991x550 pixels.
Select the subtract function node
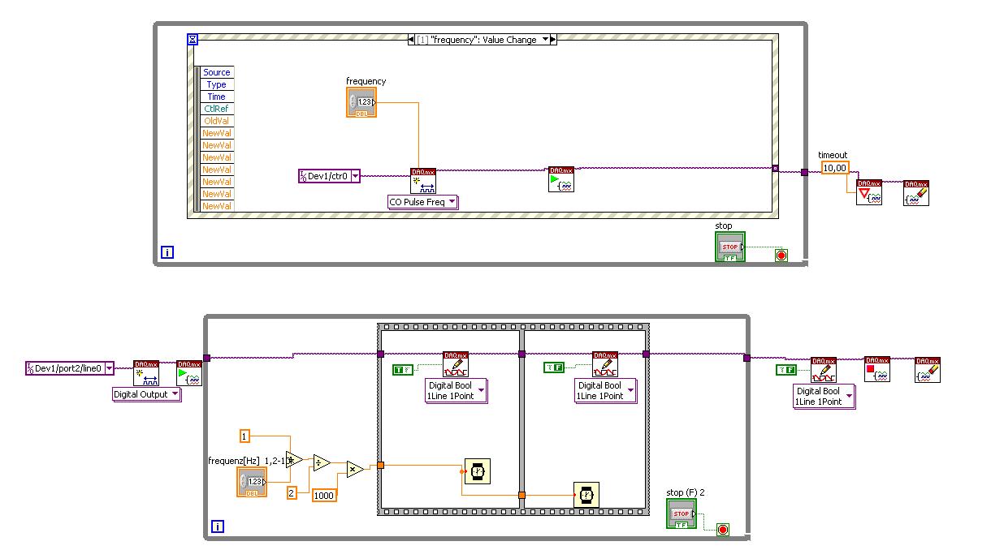pos(294,461)
